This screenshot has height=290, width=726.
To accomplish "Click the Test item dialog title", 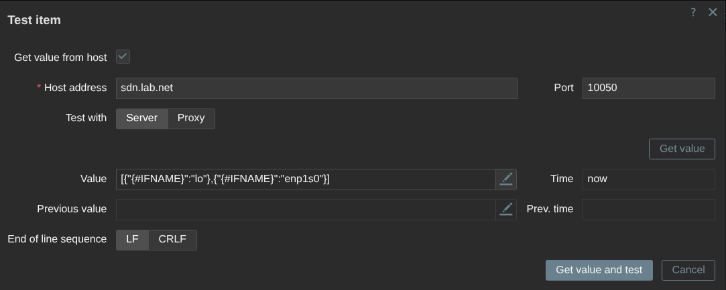I will point(34,20).
